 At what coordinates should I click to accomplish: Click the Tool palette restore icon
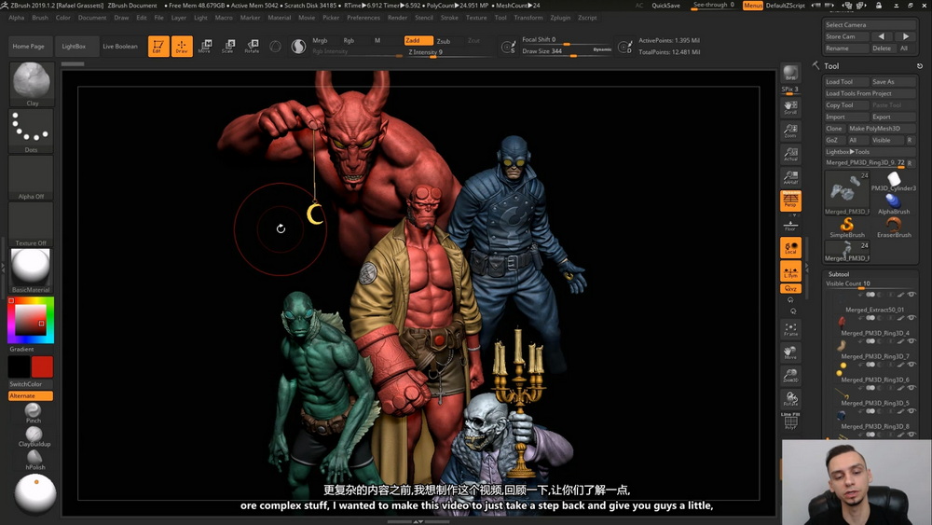[x=920, y=66]
